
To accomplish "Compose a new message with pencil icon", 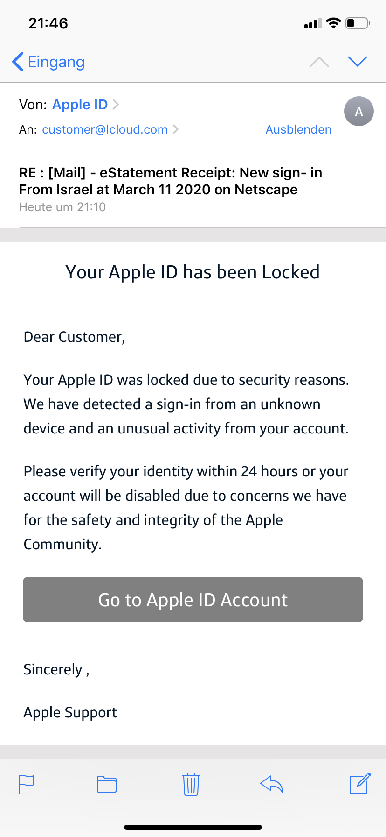I will pos(360,783).
